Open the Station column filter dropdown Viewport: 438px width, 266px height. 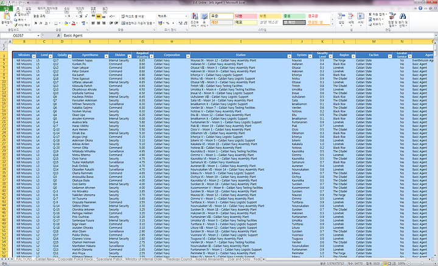(289, 56)
